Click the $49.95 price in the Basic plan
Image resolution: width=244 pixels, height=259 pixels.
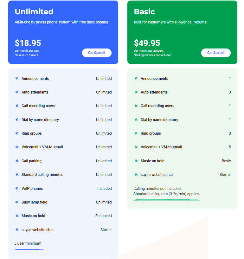147,43
